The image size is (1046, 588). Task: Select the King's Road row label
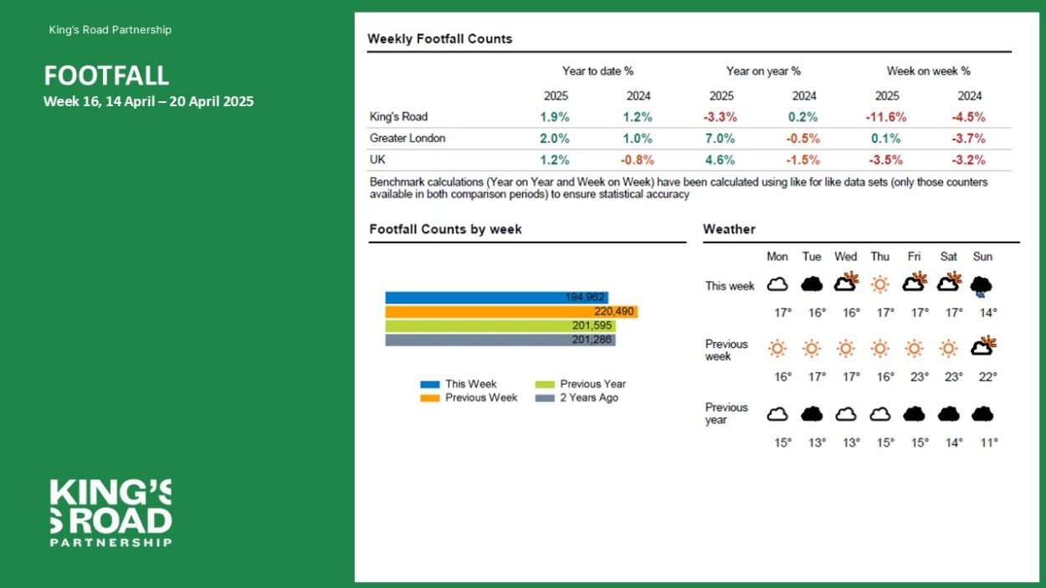coord(398,117)
